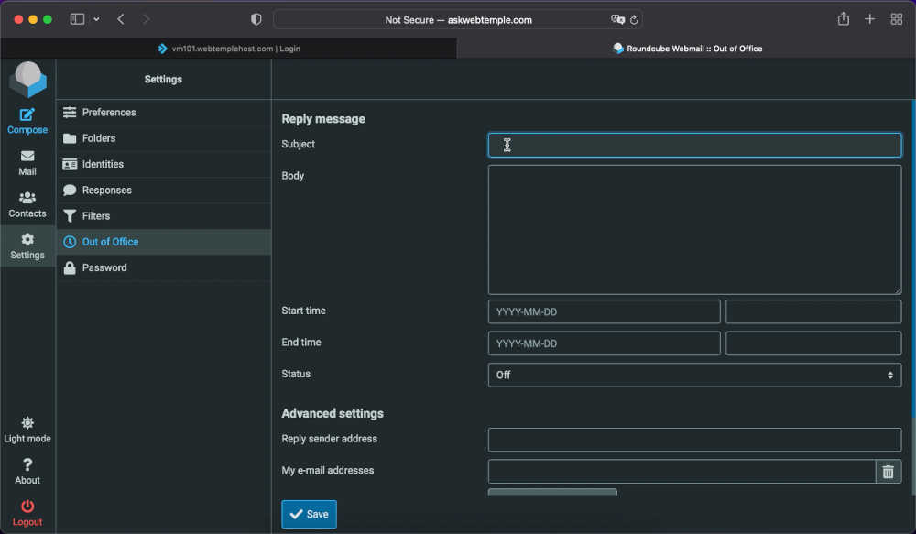The image size is (916, 534).
Task: Click the Responses speech bubble icon
Action: 70,190
